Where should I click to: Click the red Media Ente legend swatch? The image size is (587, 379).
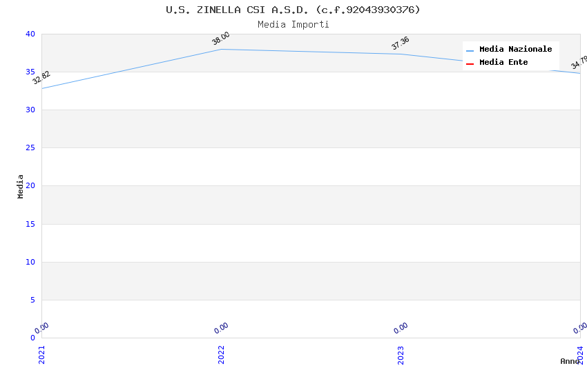click(470, 63)
